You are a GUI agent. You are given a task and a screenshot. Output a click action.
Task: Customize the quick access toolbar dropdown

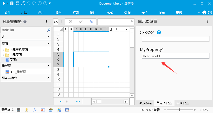pos(50,3)
